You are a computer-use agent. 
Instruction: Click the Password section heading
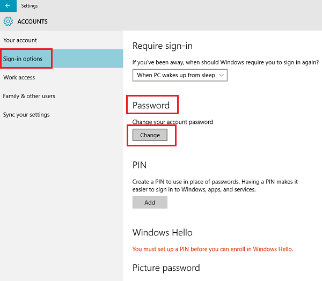click(151, 105)
